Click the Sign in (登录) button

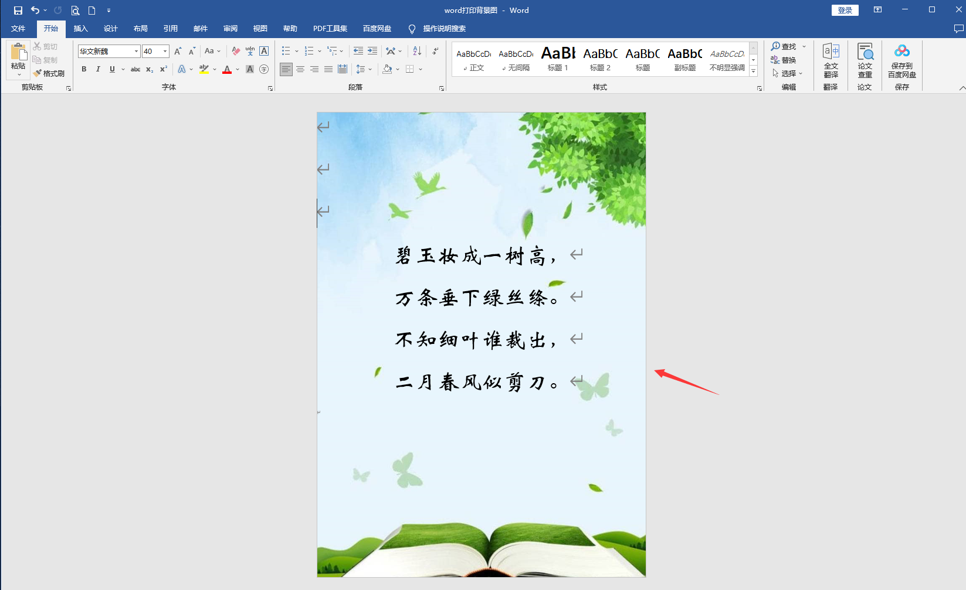coord(845,10)
